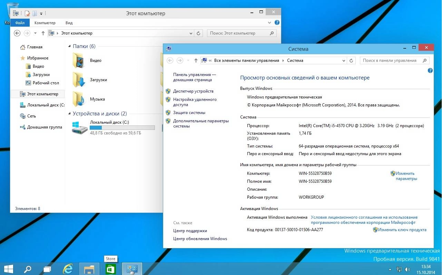Open Защита системы link
442x275 pixels.
point(189,113)
